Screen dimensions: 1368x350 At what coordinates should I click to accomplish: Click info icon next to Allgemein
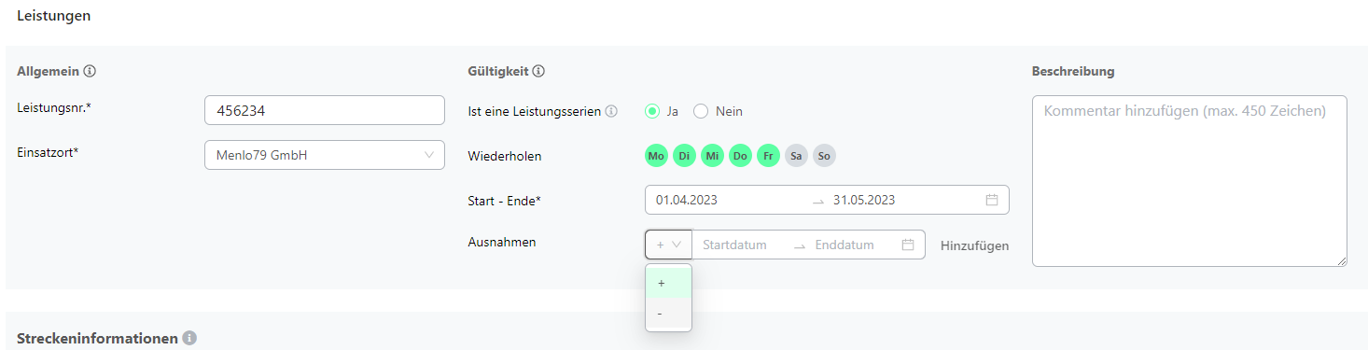[90, 71]
